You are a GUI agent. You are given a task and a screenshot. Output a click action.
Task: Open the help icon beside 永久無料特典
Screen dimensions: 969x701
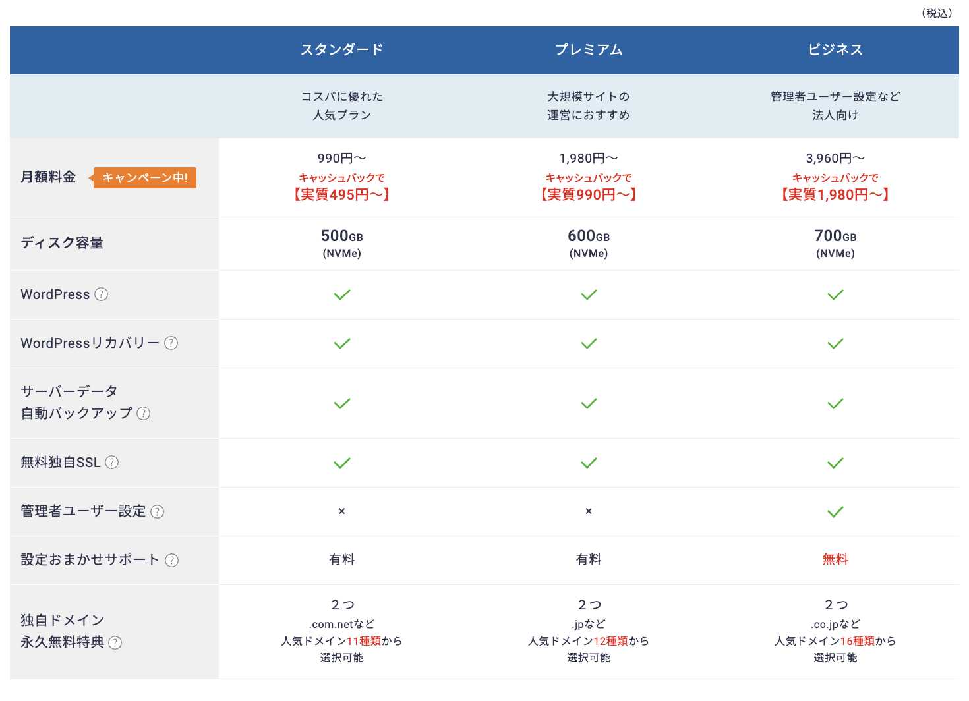115,643
